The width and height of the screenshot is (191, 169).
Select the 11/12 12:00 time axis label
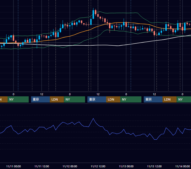coord(98,166)
